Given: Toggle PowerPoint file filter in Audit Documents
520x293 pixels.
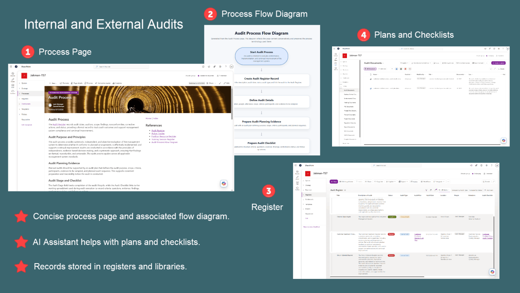Looking at the screenshot, I should click(x=405, y=69).
